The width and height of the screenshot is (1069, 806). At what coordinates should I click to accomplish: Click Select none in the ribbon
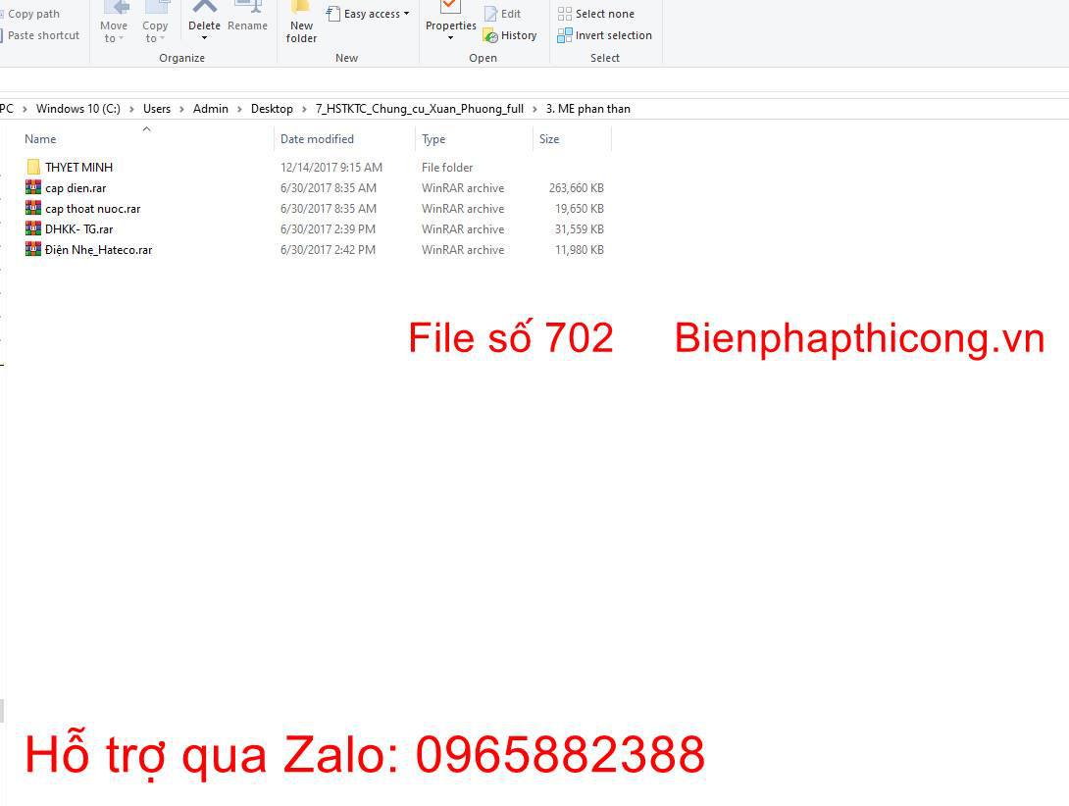[595, 14]
